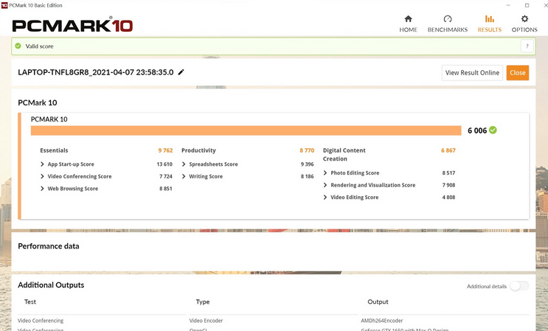
Task: Click the valid score green checkmark icon
Action: click(x=18, y=46)
